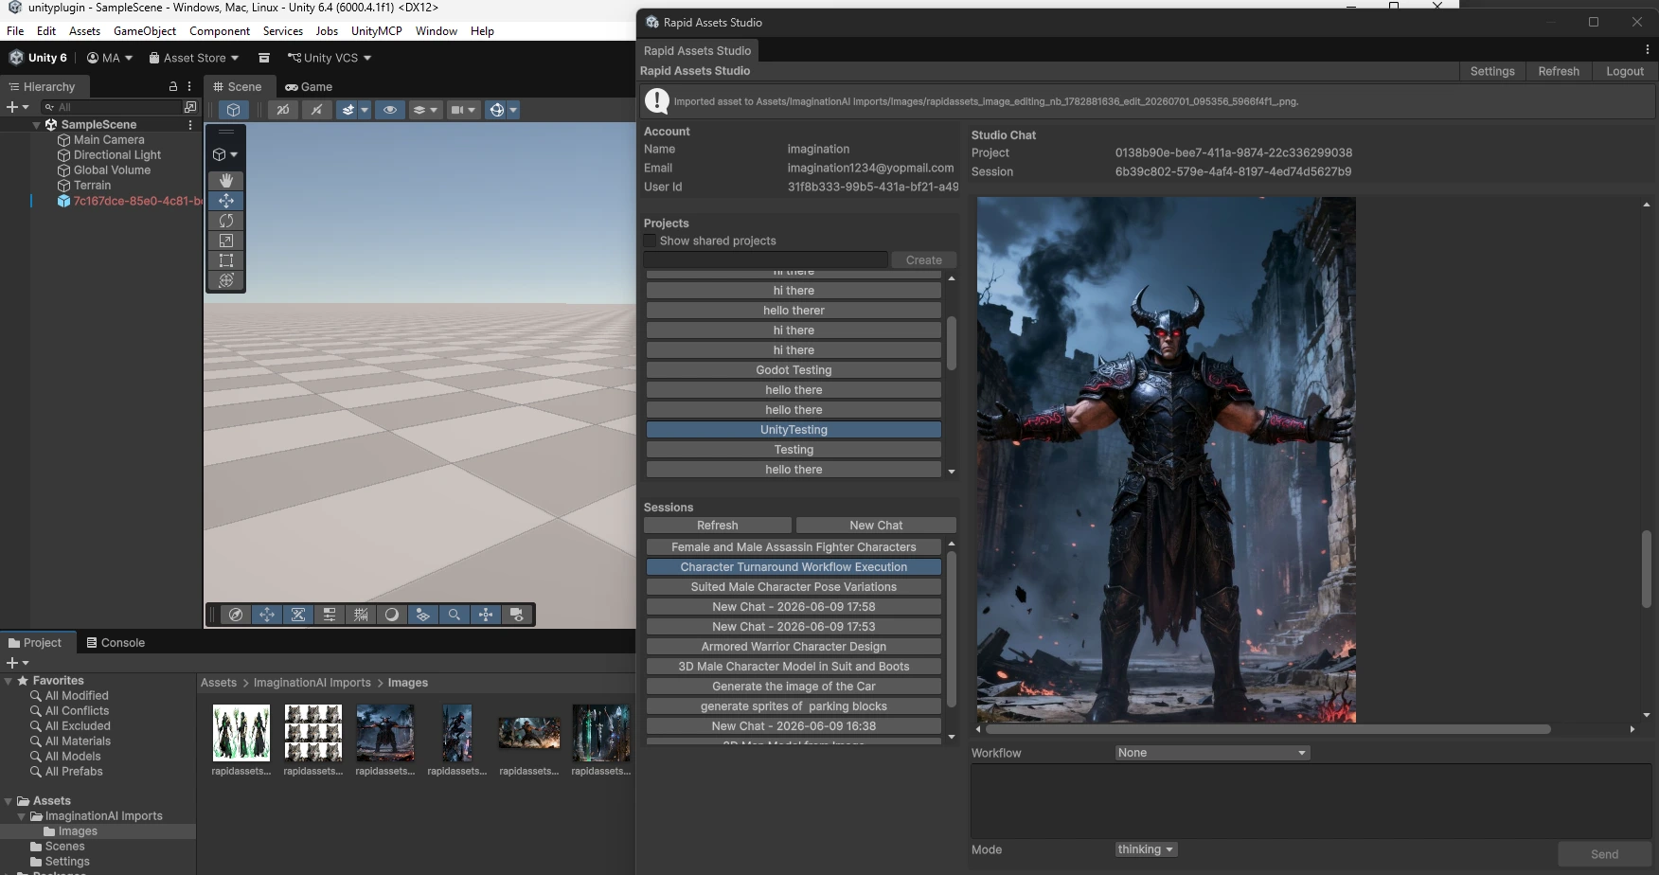Click New Chat button in Sessions
The image size is (1659, 875).
point(876,526)
